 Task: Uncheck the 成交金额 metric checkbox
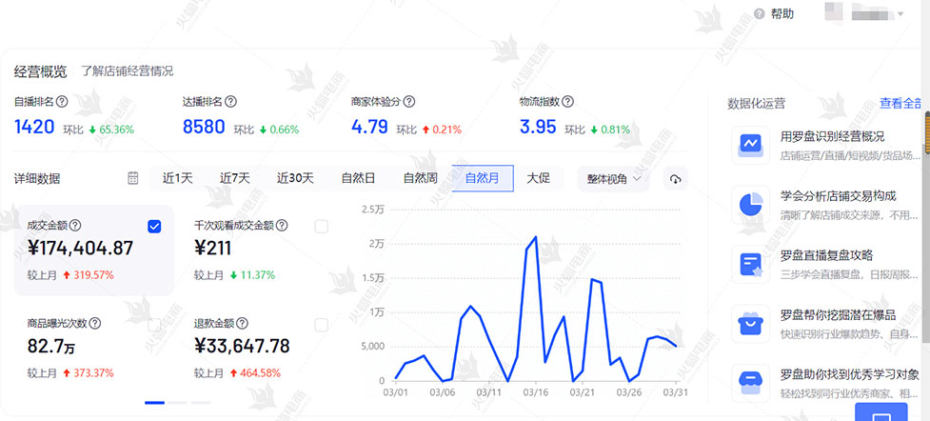click(x=154, y=227)
